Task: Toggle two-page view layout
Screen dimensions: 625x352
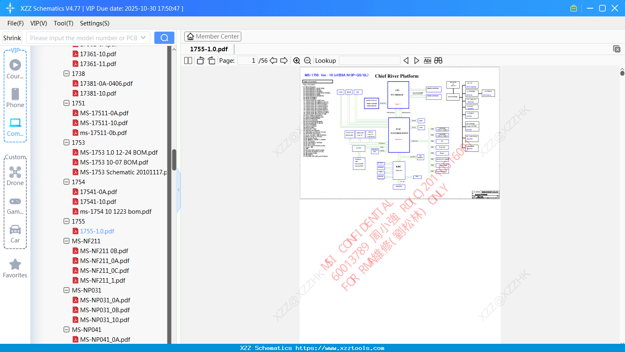Action: click(188, 60)
